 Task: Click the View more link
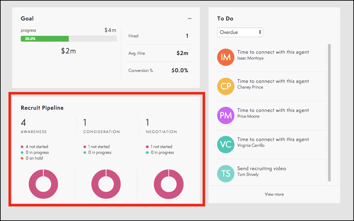tap(274, 194)
